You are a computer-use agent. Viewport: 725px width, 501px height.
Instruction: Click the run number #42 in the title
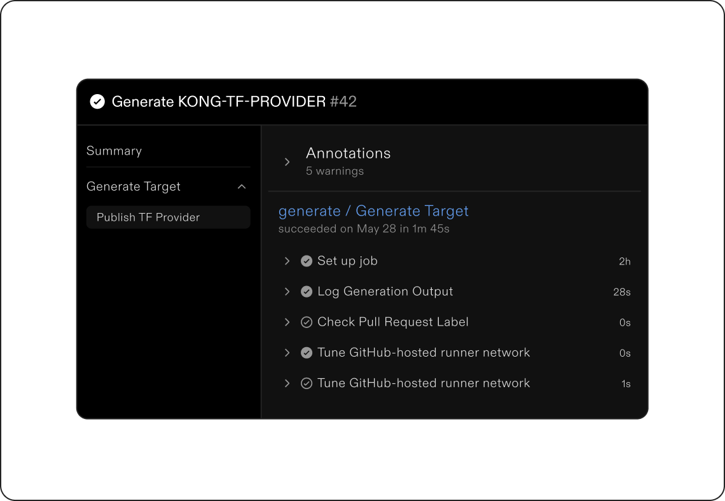click(x=343, y=102)
